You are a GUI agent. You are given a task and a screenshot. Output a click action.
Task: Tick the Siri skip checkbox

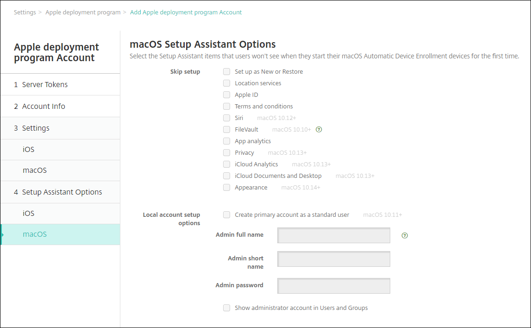(x=227, y=118)
